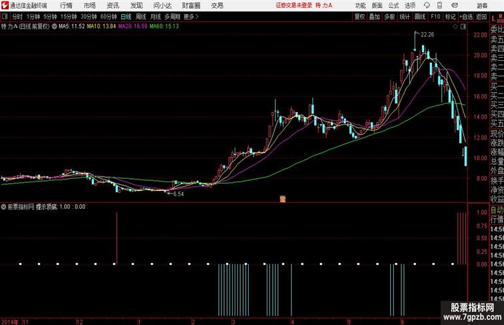Expand the main chart indicator dropdown circle
This screenshot has height=325, width=504.
tap(54, 27)
